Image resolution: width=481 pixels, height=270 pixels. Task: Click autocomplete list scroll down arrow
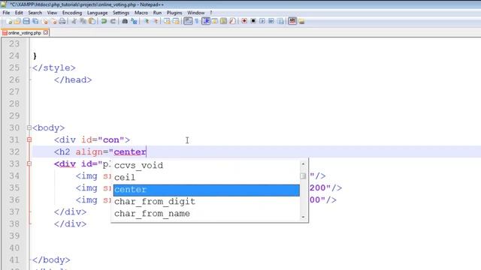pos(303,217)
